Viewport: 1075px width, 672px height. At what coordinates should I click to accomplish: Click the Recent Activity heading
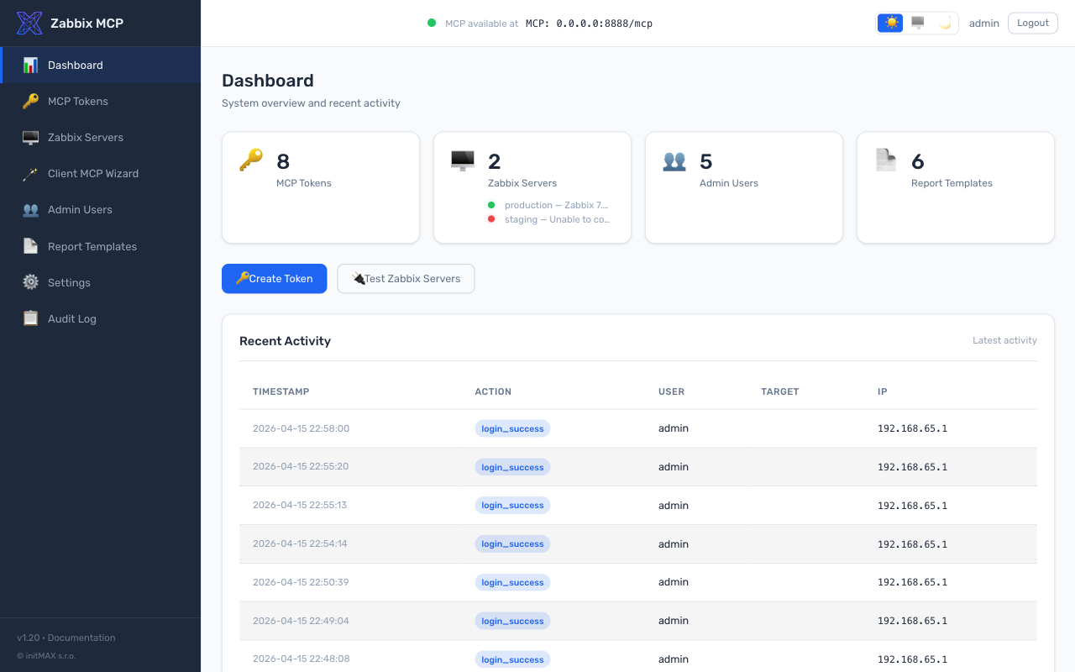point(285,341)
